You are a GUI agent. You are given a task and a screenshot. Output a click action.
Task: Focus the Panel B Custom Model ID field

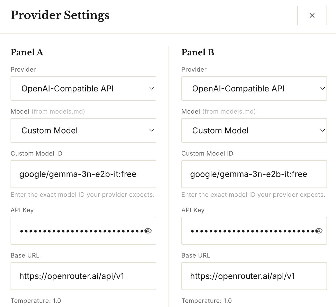254,174
